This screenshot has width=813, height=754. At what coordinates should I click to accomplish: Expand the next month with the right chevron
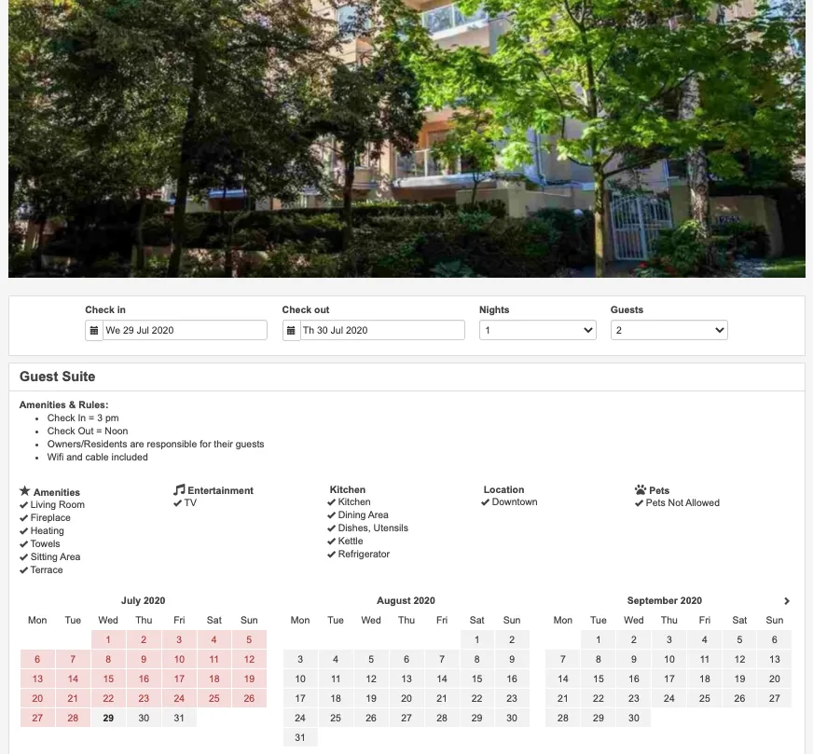(786, 601)
